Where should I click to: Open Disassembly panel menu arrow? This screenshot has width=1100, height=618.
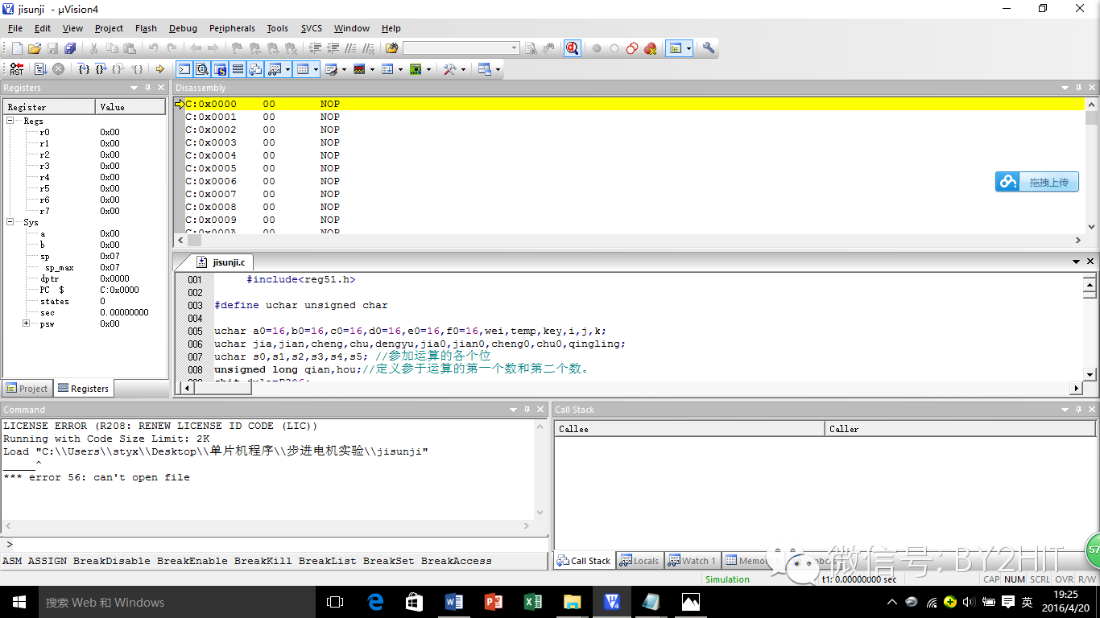[x=1065, y=88]
